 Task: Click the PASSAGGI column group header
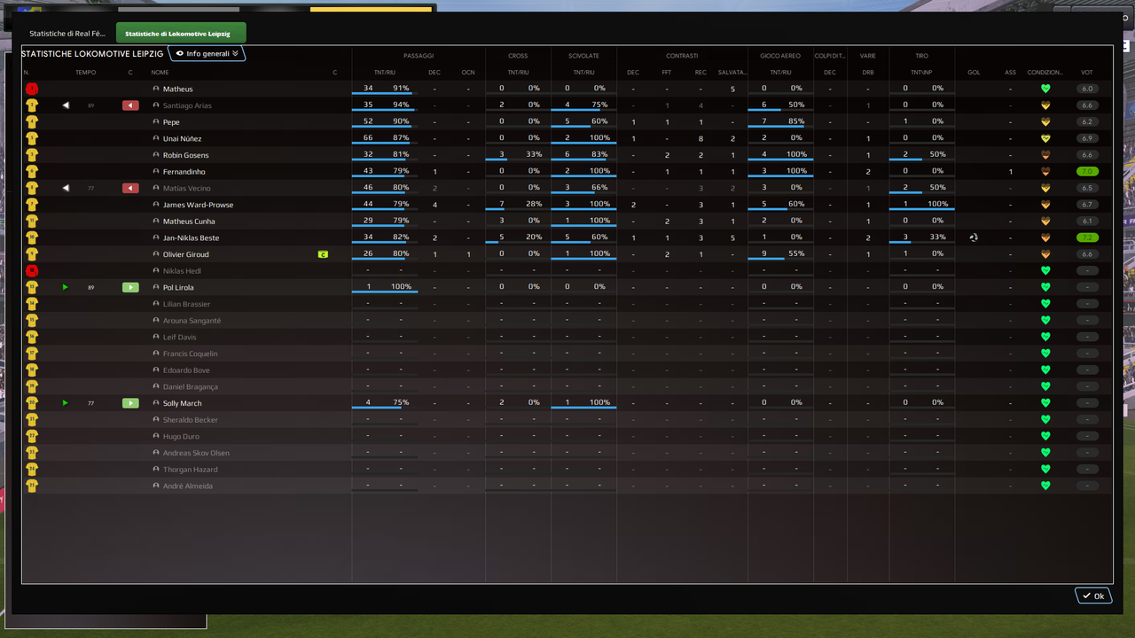click(419, 56)
